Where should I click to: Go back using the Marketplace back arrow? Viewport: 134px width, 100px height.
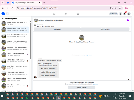click(x=3, y=19)
